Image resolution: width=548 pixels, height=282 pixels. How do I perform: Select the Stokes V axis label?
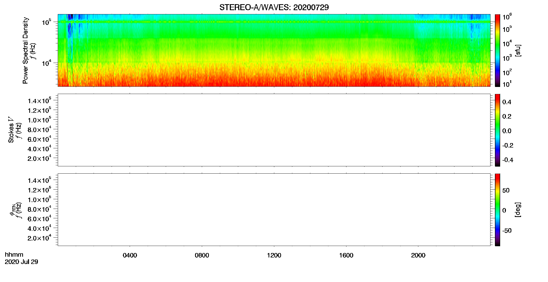[11, 130]
